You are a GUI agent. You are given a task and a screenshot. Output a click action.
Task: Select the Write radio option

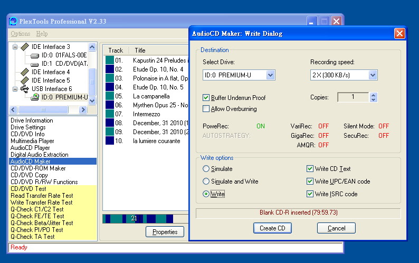(x=206, y=194)
